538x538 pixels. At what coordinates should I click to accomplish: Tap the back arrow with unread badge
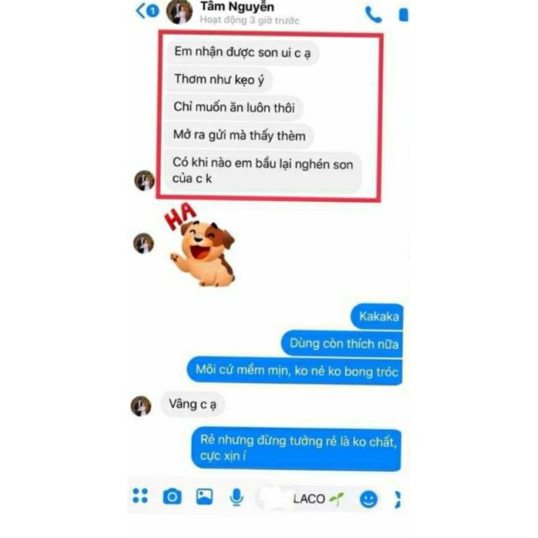(147, 11)
